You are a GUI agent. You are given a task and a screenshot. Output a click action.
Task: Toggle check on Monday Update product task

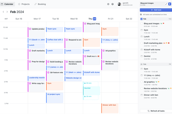(x=30, y=29)
